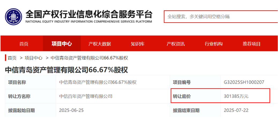Click the 项目编号 label cell
Screen dimensions: 278x122
pos(195,82)
